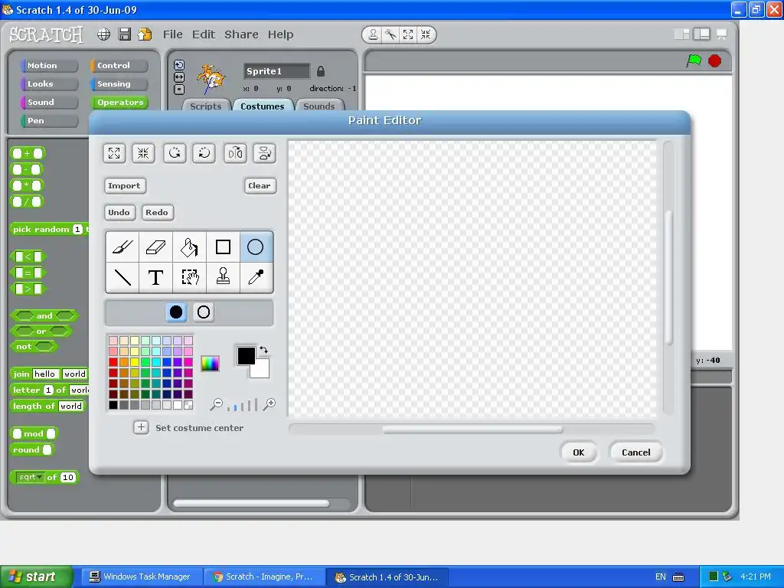The image size is (784, 588).
Task: Choose the filled ellipse mode
Action: coord(176,312)
